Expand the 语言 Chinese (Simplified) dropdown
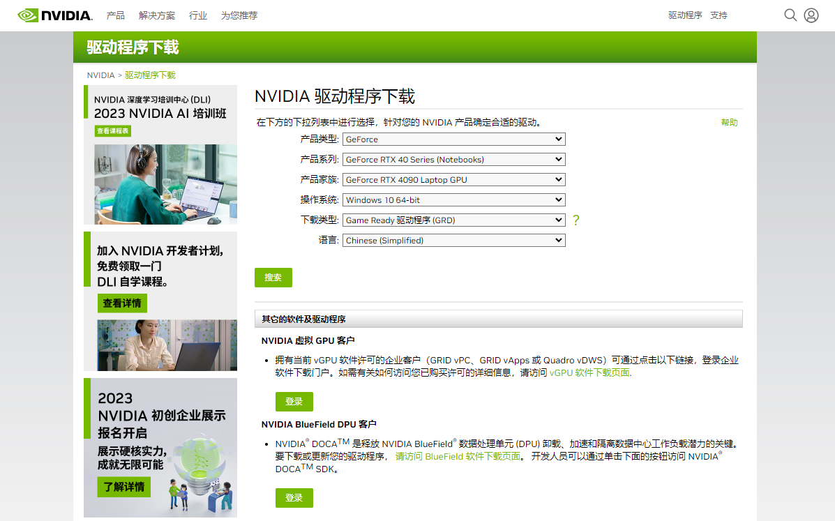Viewport: 835px width, 521px height. coord(453,241)
